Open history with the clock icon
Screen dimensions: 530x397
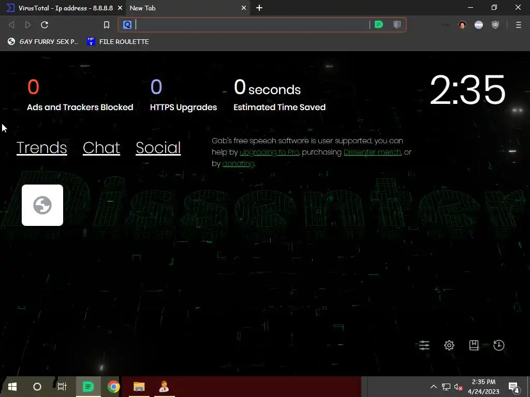[499, 345]
